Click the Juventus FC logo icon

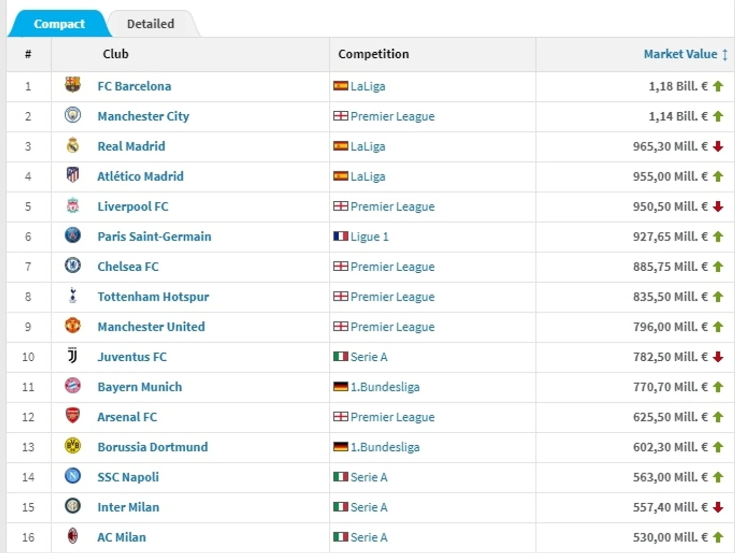pos(72,356)
